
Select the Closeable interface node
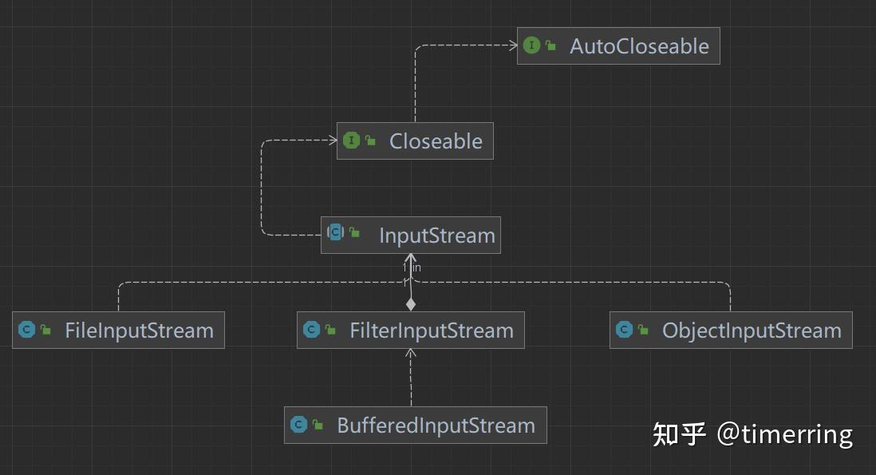[x=415, y=141]
